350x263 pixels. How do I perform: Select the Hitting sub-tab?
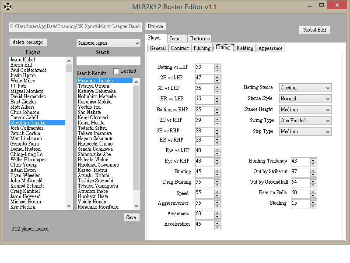tap(223, 47)
